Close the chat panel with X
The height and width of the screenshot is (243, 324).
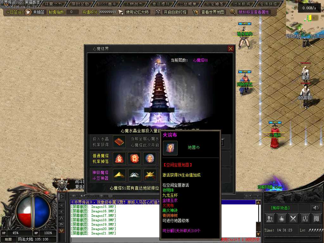point(258,196)
